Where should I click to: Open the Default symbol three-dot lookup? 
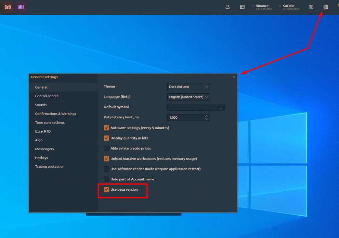[221, 107]
